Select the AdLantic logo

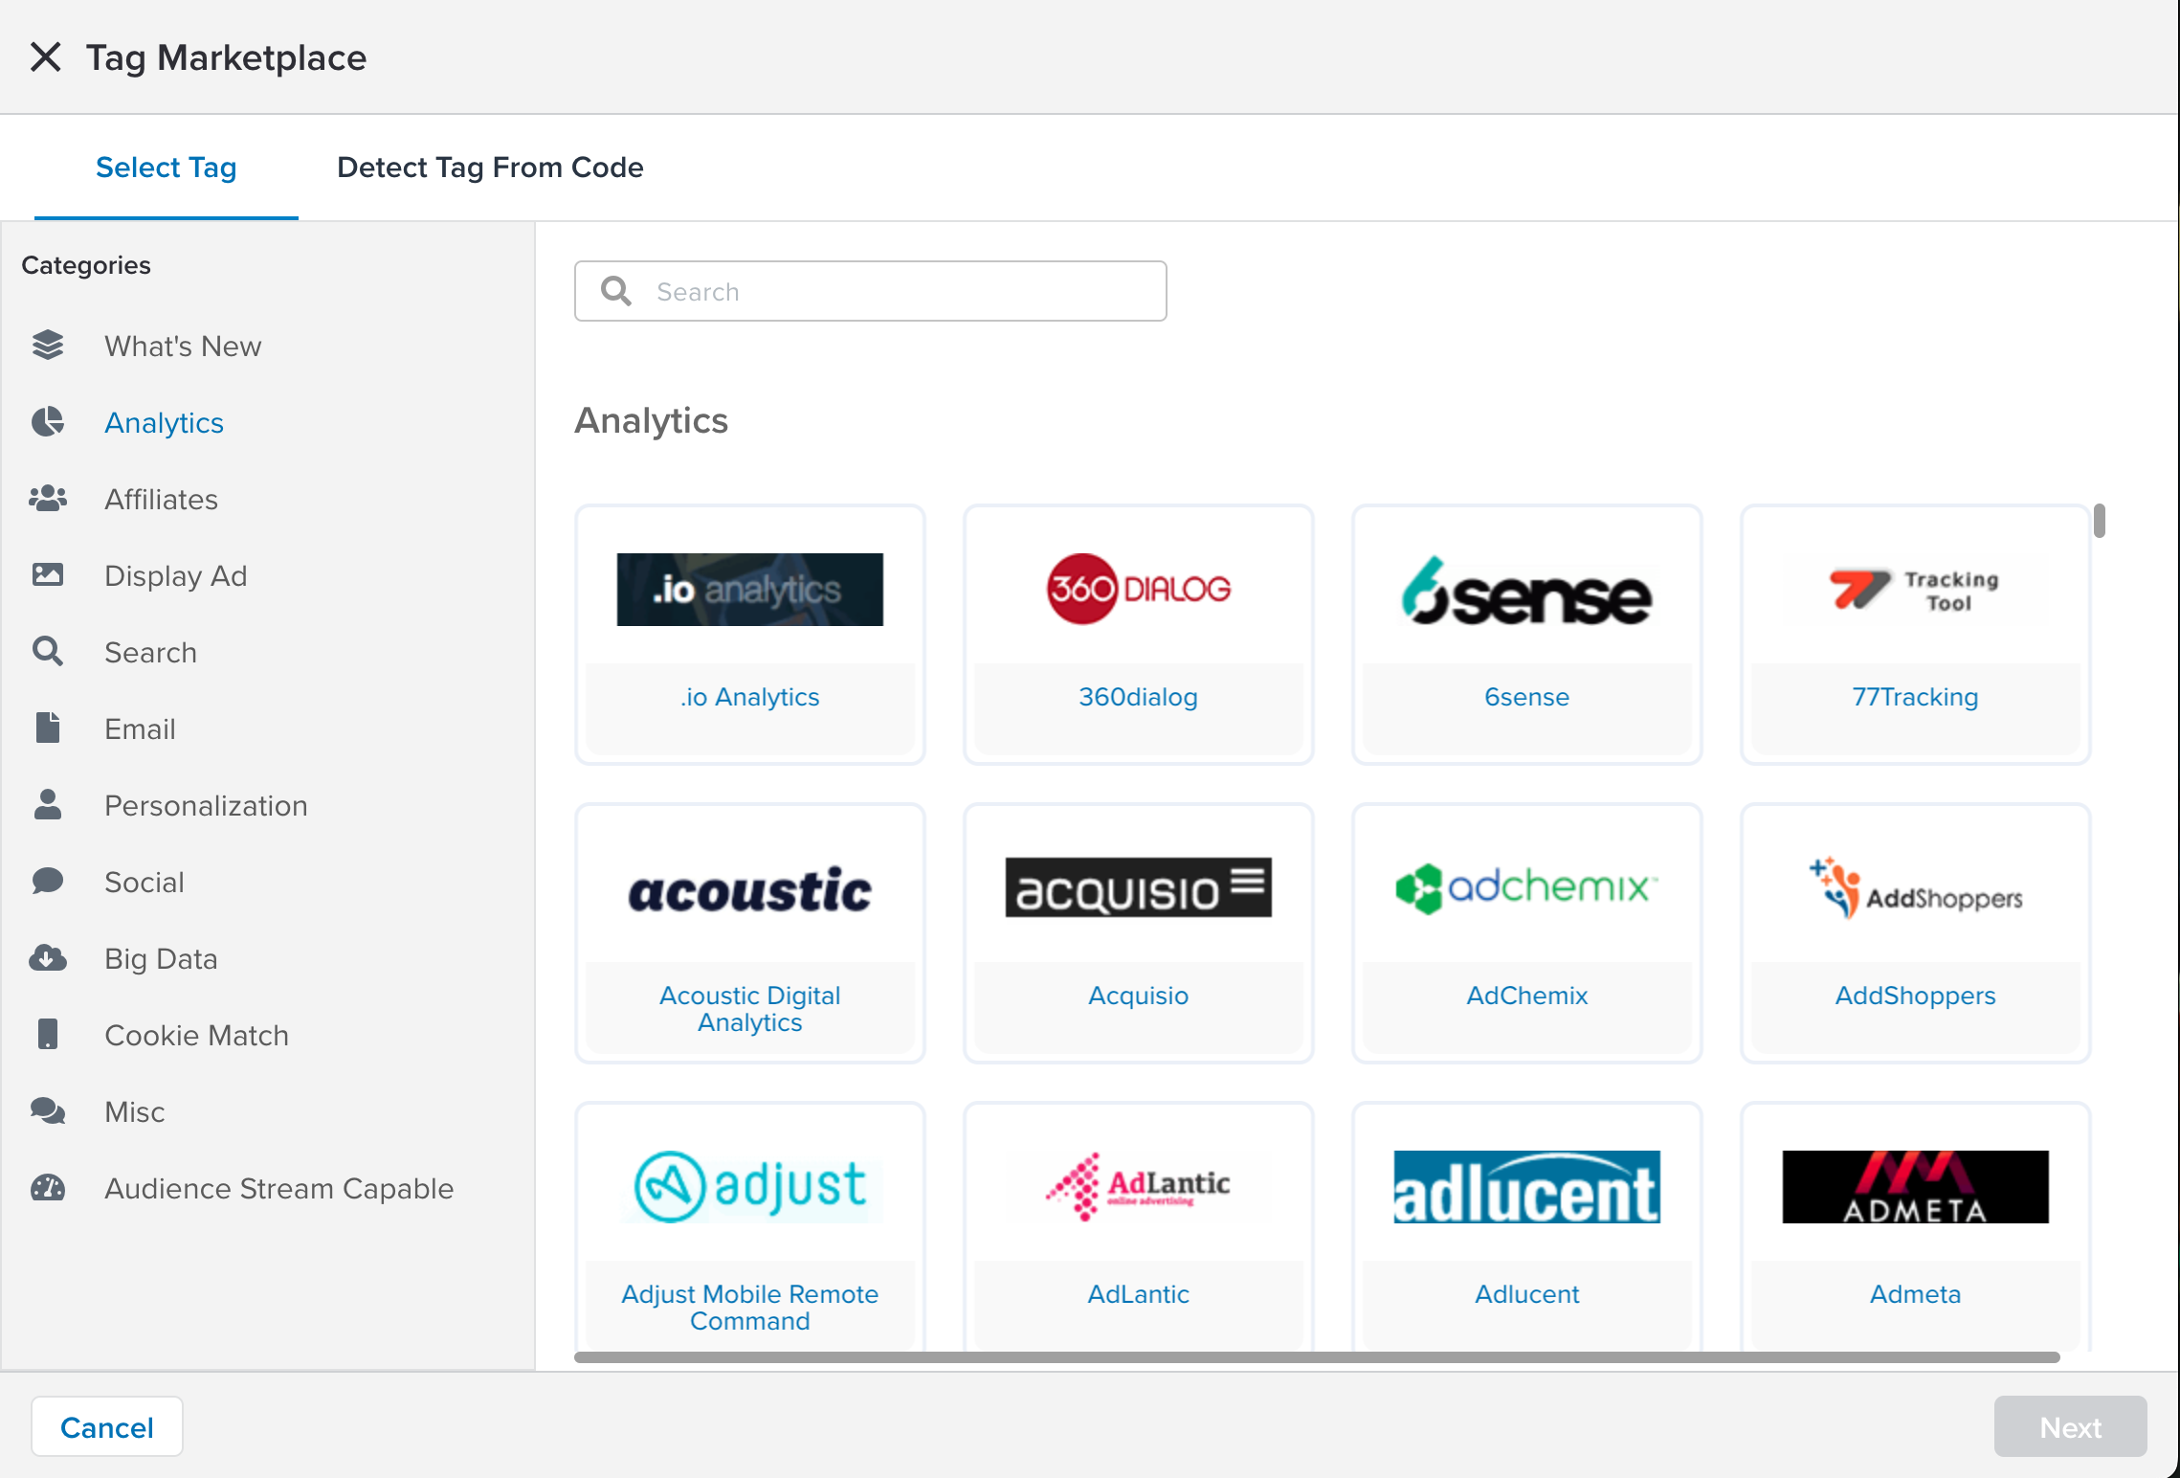1139,1187
